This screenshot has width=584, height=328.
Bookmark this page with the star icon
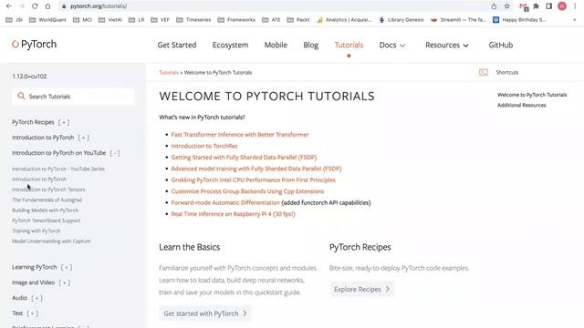click(x=507, y=6)
